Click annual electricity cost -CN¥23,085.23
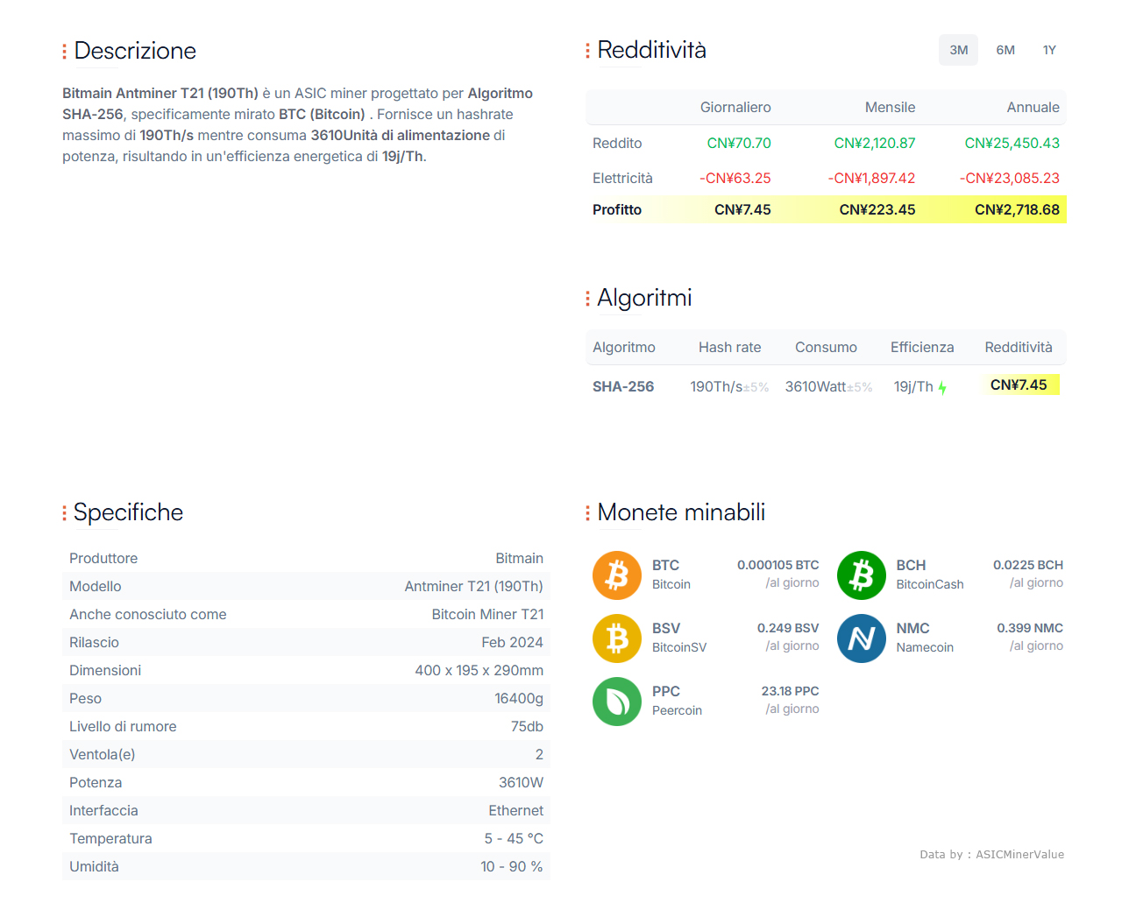The height and width of the screenshot is (910, 1136). [1010, 179]
